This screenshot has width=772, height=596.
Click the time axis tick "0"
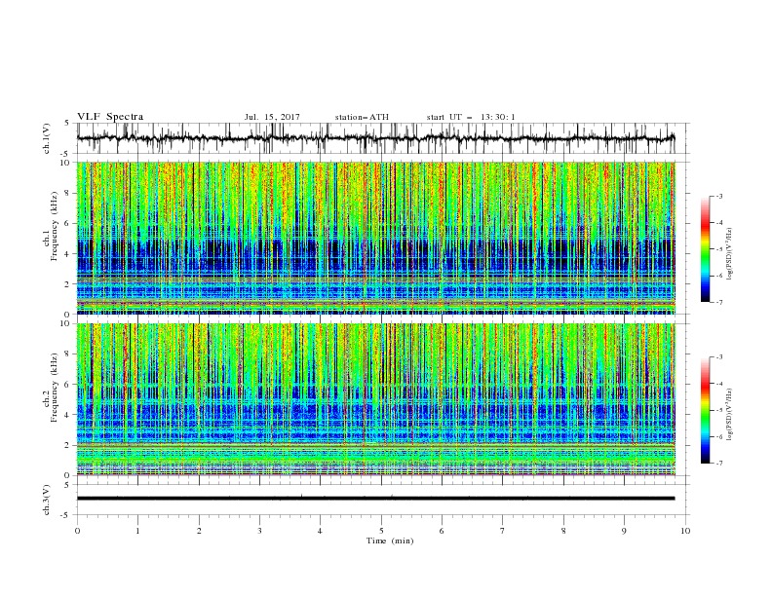[77, 531]
